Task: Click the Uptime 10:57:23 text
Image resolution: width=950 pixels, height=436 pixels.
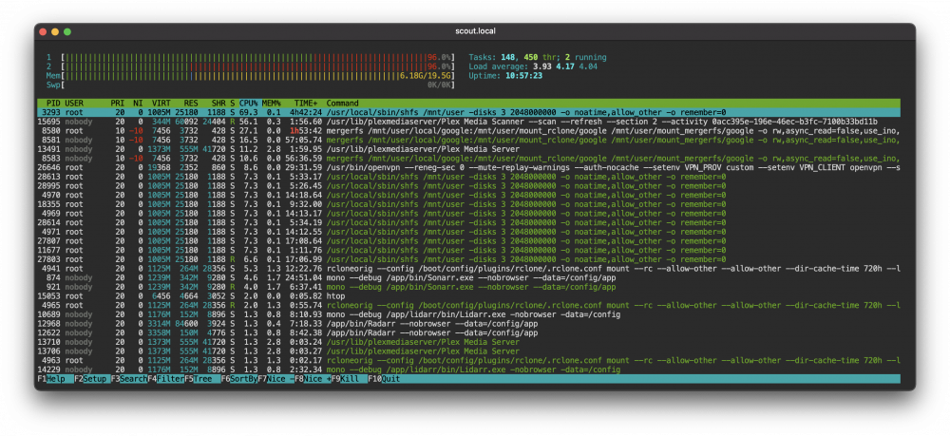Action: (x=505, y=76)
